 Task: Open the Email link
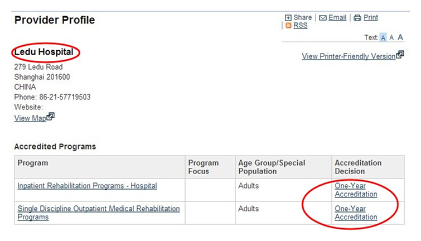pos(337,18)
